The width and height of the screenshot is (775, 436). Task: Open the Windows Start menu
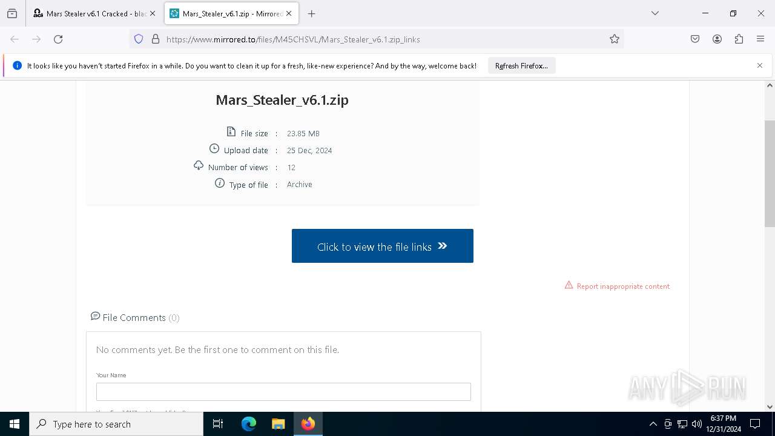tap(15, 424)
